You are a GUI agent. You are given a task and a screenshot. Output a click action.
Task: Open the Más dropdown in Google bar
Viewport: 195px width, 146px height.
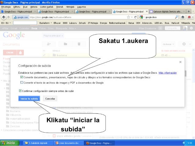72,28
